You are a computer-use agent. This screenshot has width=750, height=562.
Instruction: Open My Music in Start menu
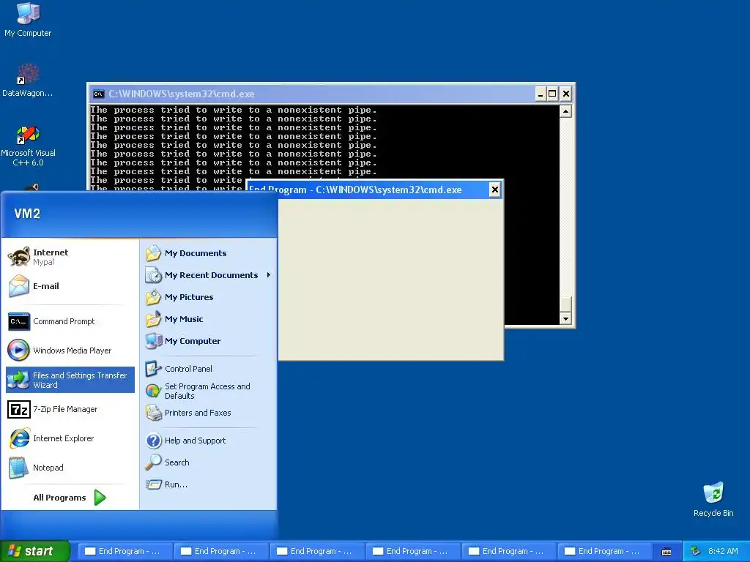coord(208,319)
